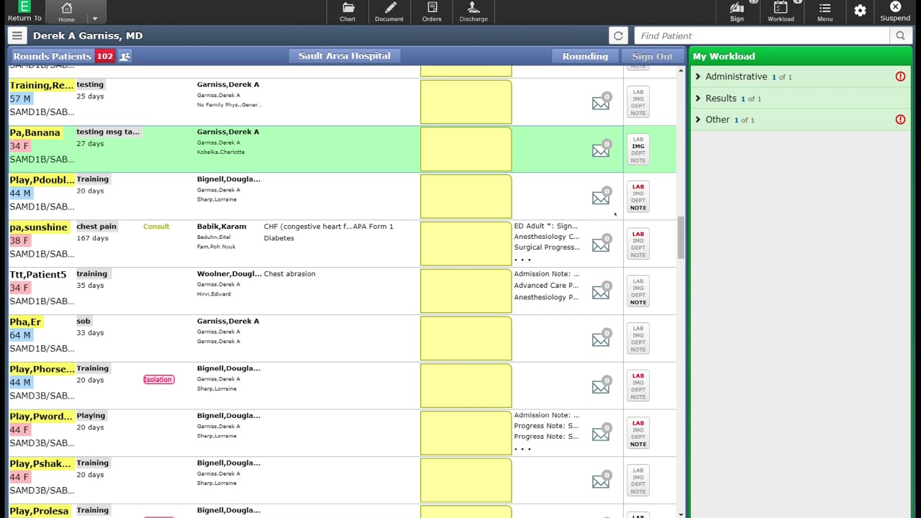The image size is (921, 518).
Task: Expand more notes ellipsis for Play,Pword...
Action: point(522,448)
